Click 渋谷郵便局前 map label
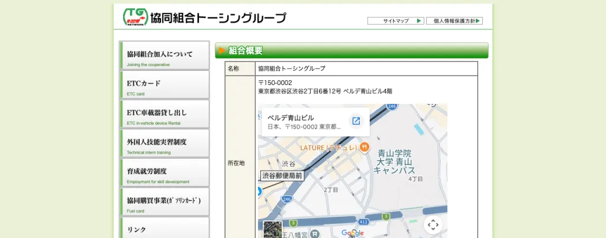 (x=282, y=175)
